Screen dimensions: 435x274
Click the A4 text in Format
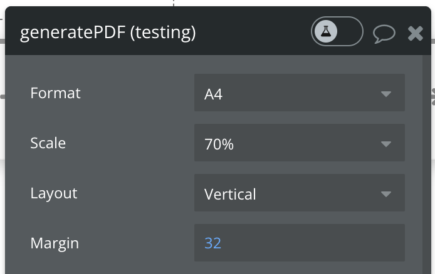pyautogui.click(x=214, y=94)
